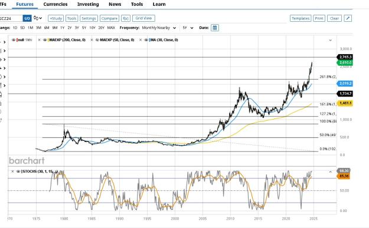369x228 pixels.
Task: Select the 10Y range
Action: pyautogui.click(x=92, y=28)
